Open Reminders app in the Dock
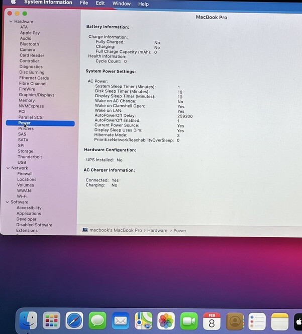302x334 pixels. (x=257, y=321)
